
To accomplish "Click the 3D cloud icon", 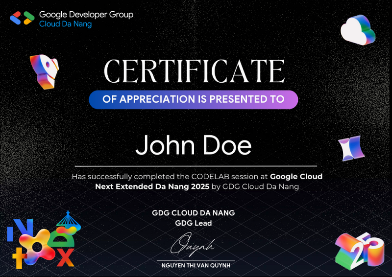I will 358,30.
